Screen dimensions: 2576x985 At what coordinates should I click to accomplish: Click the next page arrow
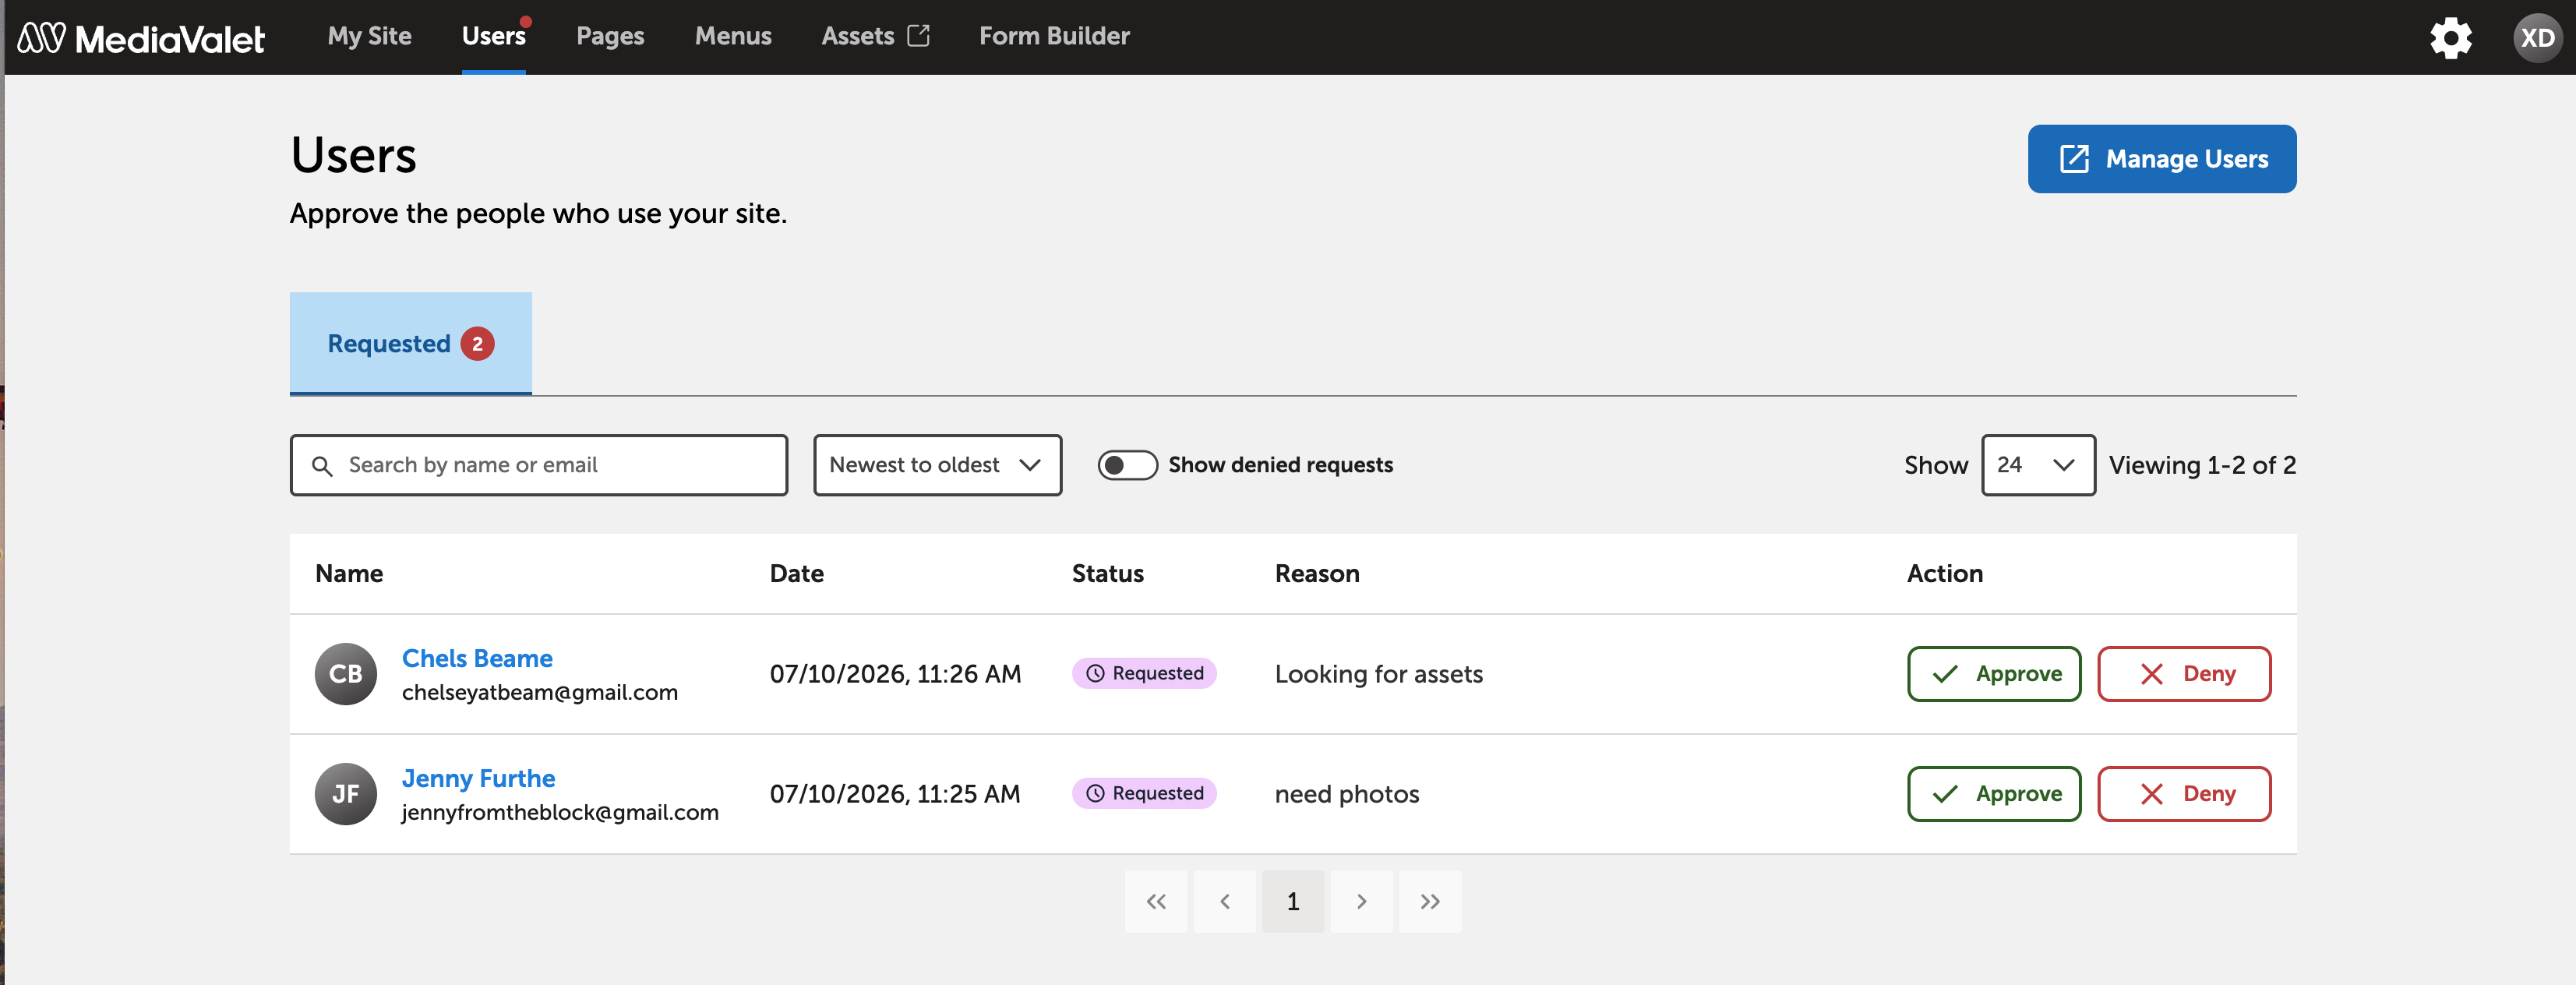(x=1361, y=901)
